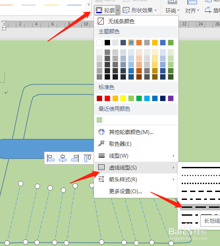Activate 取色器(E) eyedropper
Screen dimensions: 220x246
tap(136, 144)
